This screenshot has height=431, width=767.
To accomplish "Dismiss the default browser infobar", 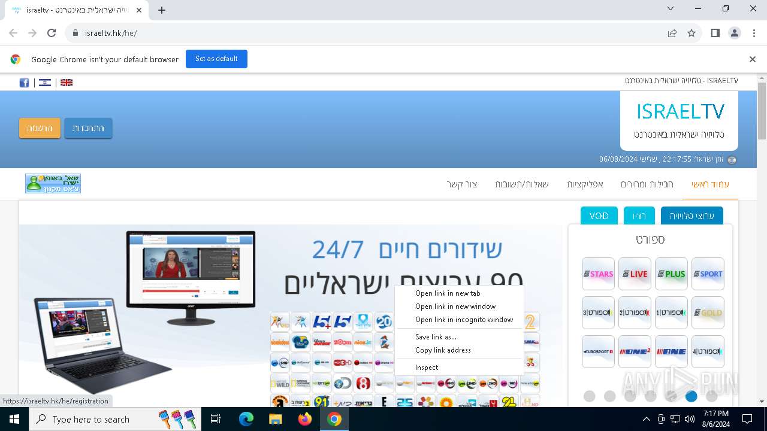I will pos(753,59).
